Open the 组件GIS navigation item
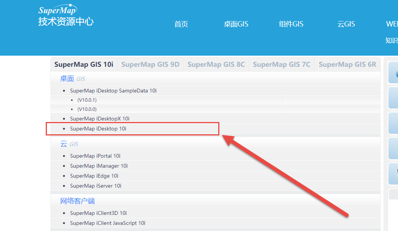 [291, 24]
